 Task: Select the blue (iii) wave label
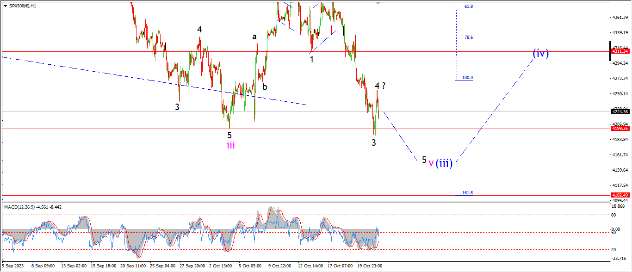coord(444,163)
